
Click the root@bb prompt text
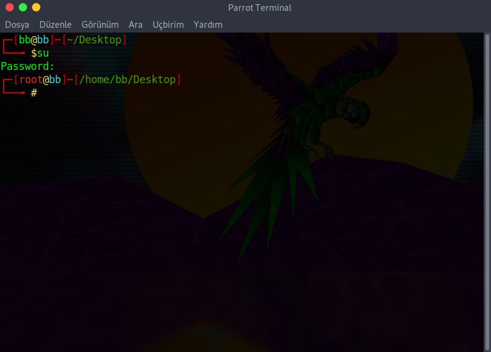click(40, 80)
